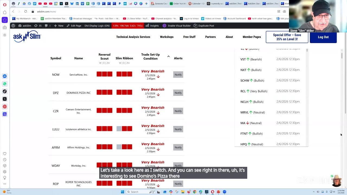Click the lightbulb icon in the Opera sidebar

[x=5, y=178]
